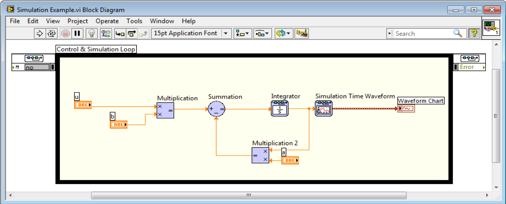Maximize the Block Diagram window

pyautogui.click(x=474, y=10)
